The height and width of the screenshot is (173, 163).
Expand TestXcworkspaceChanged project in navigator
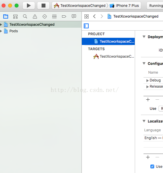[x=1, y=24]
